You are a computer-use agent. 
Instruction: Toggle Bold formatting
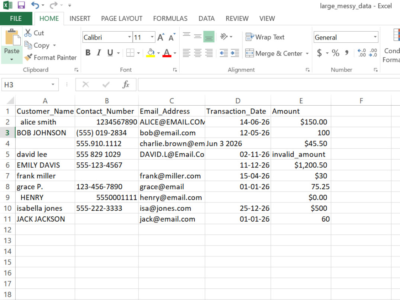(88, 53)
